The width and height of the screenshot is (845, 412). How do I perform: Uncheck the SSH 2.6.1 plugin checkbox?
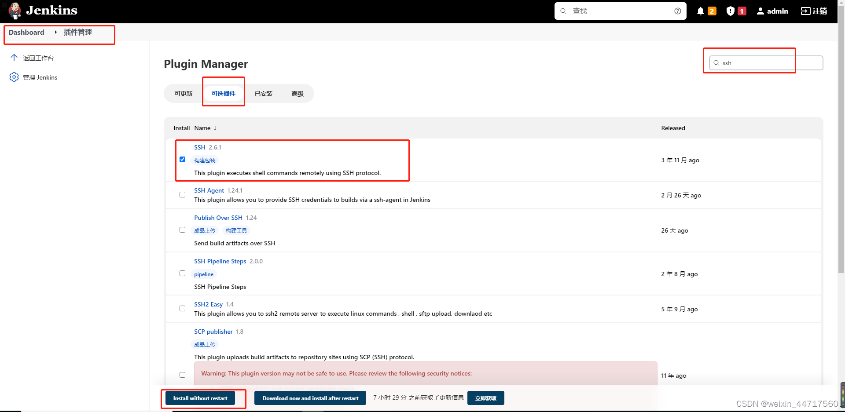click(182, 159)
